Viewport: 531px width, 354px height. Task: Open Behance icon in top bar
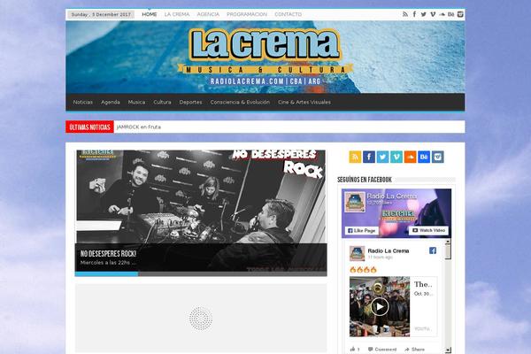(450, 14)
